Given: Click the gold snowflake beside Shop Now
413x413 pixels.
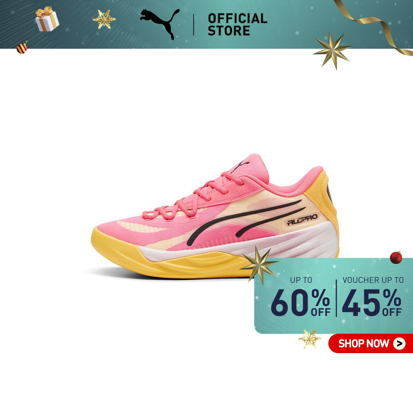Looking at the screenshot, I should click(x=309, y=339).
